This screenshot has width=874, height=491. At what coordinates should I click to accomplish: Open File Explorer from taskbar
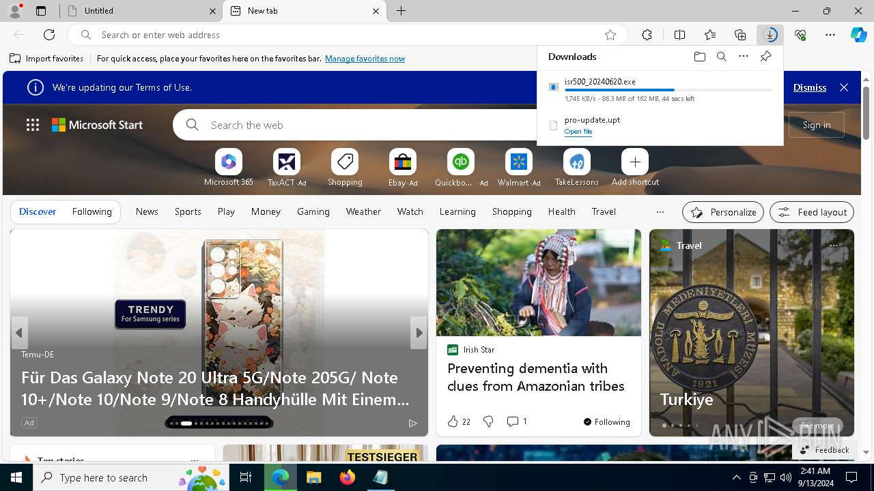(313, 477)
